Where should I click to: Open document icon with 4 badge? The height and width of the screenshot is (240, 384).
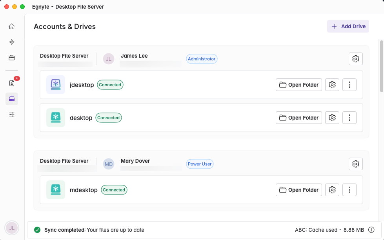12,83
